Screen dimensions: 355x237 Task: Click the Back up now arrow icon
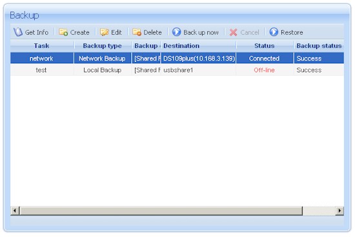coord(177,32)
